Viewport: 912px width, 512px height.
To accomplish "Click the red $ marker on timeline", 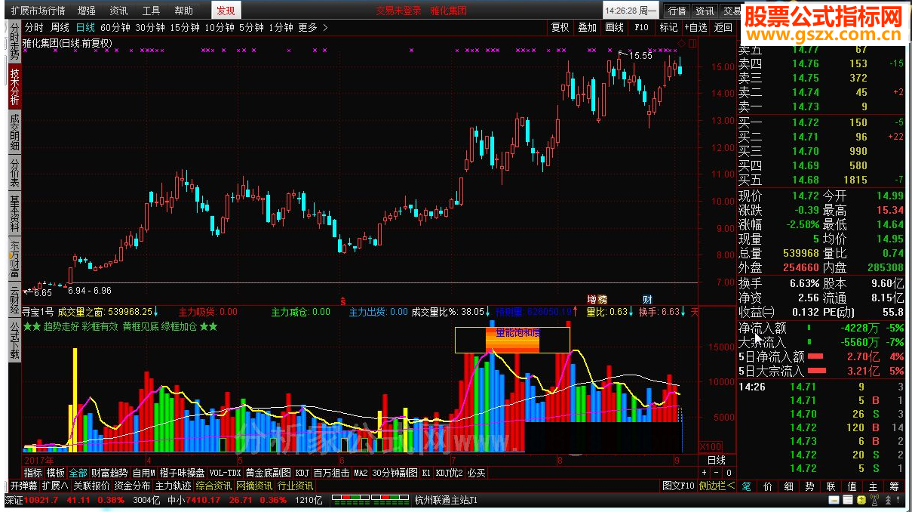I will pos(343,300).
